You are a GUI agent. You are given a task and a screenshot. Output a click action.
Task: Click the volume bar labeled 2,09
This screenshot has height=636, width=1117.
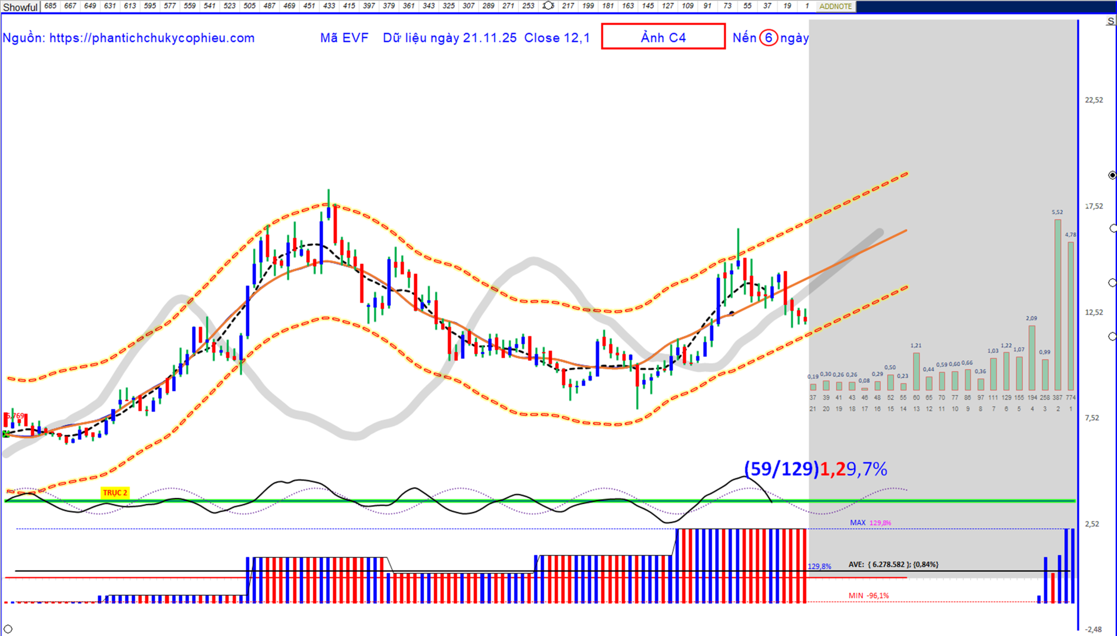click(x=1031, y=358)
